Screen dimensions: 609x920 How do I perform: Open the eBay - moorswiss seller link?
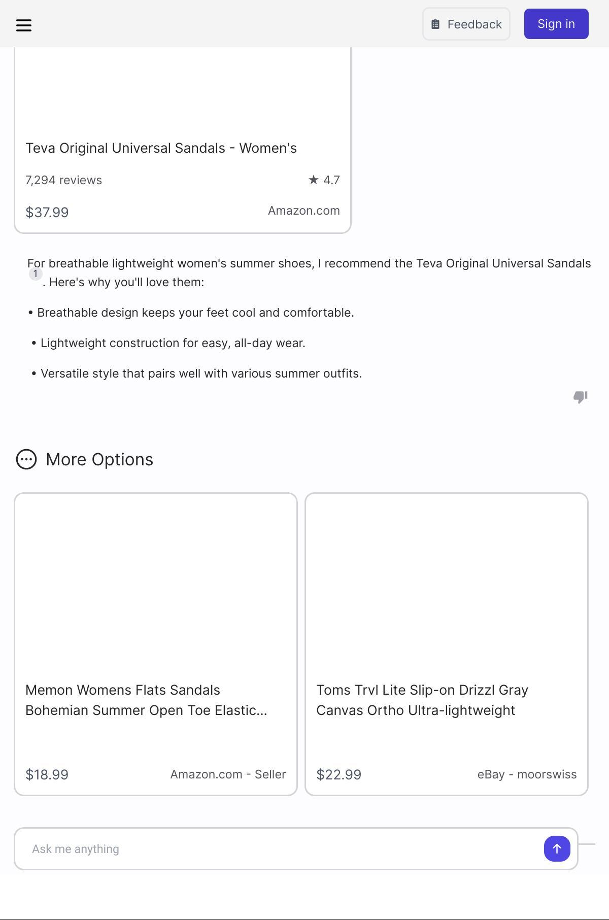coord(526,774)
